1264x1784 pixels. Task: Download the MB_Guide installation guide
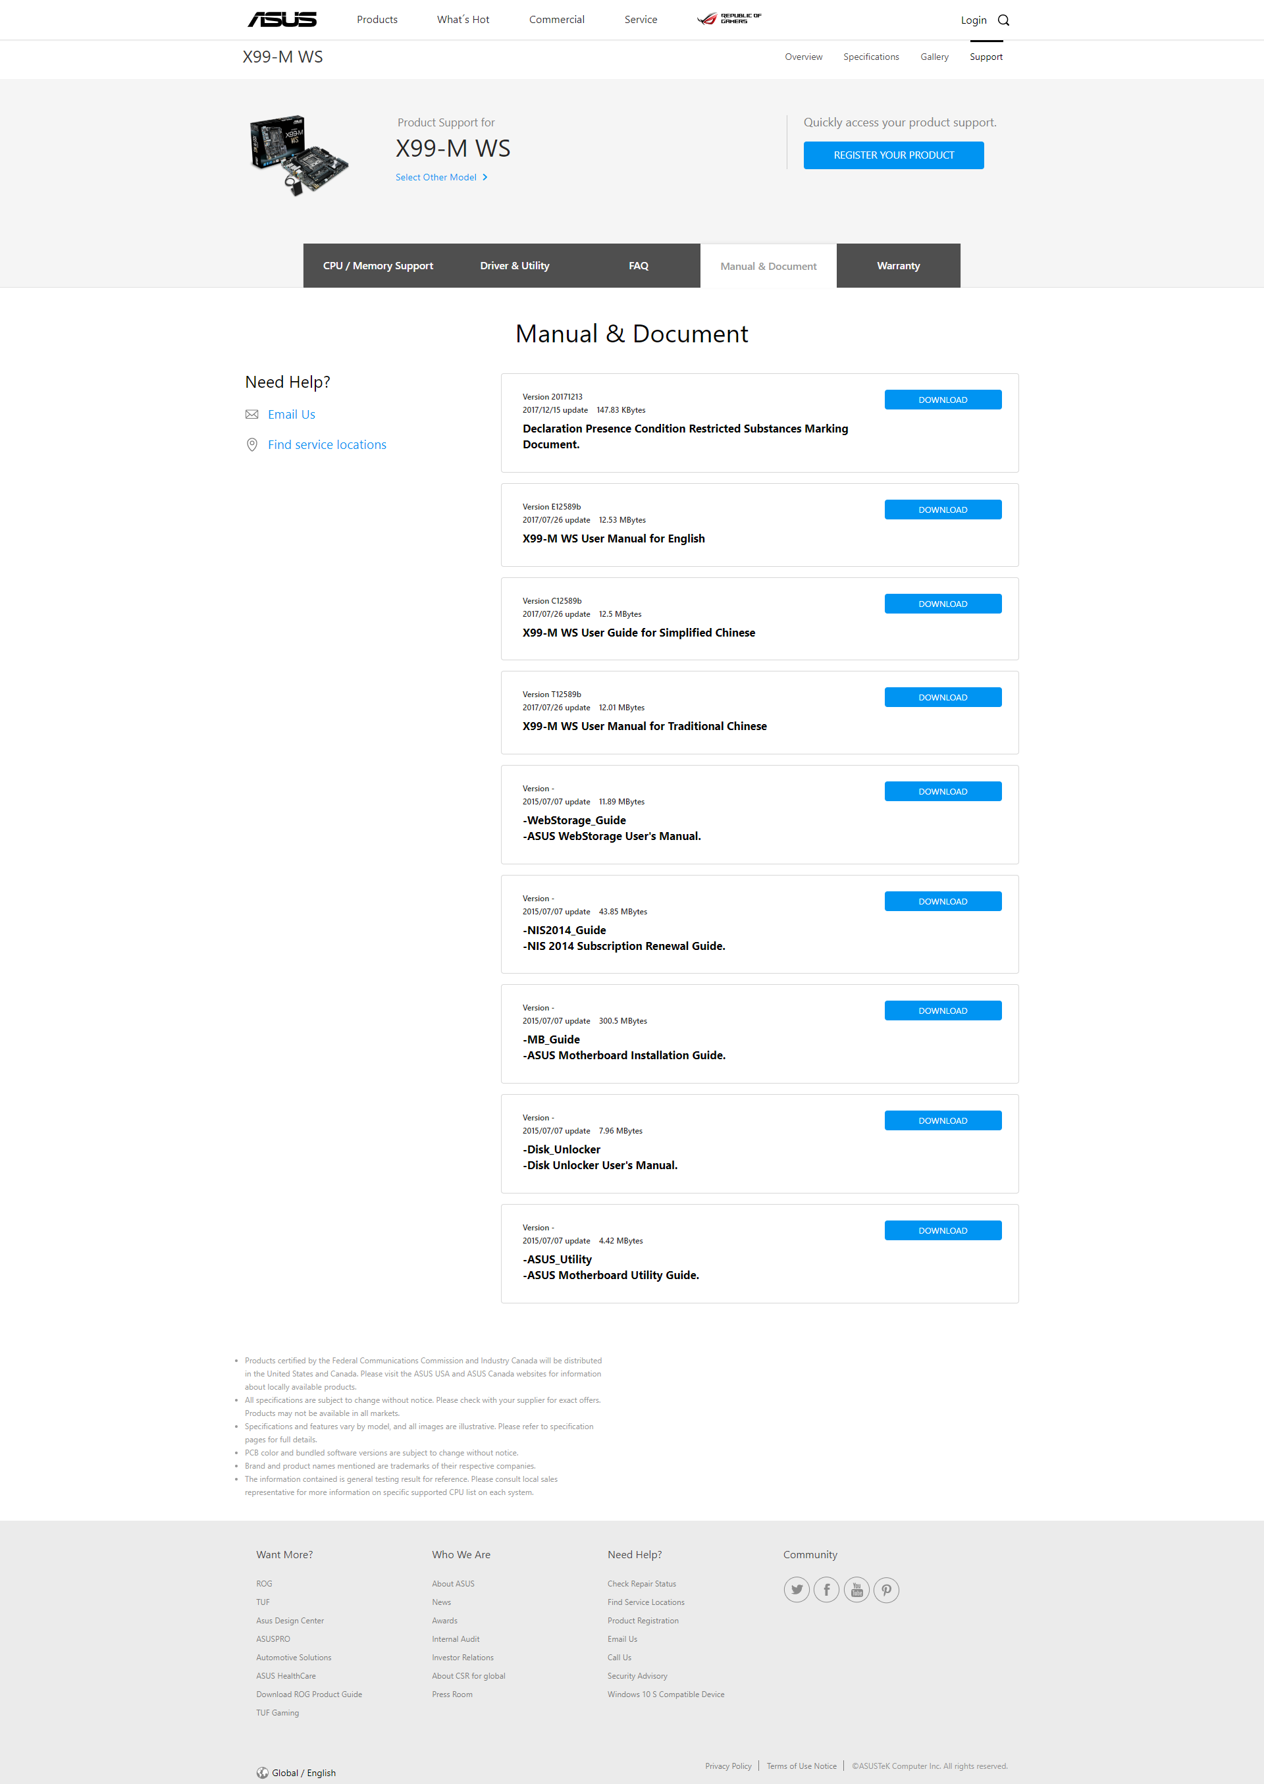coord(943,1010)
